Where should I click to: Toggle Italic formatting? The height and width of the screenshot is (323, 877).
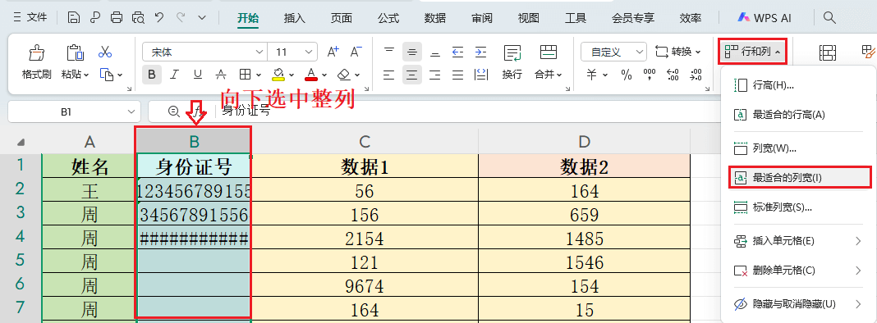(175, 75)
